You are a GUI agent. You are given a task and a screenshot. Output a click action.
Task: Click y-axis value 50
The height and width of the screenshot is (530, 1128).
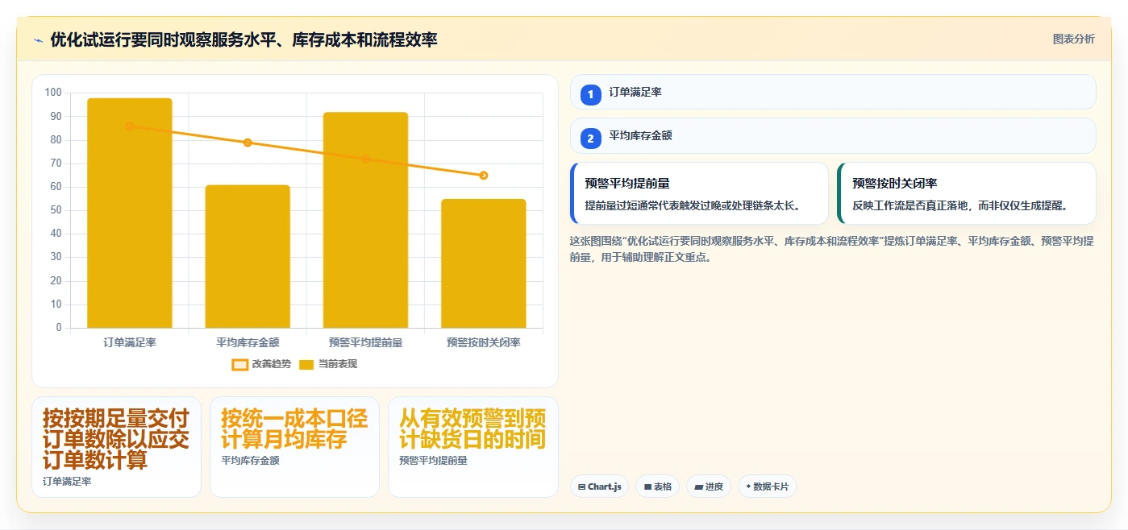point(56,210)
